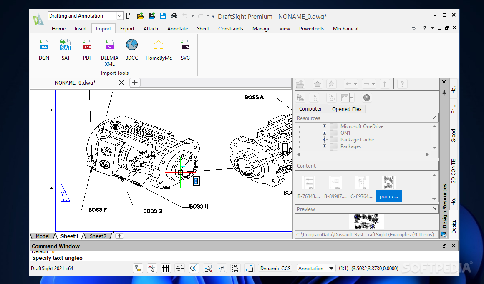Add a new sheet with plus button
484x284 pixels.
(x=119, y=236)
